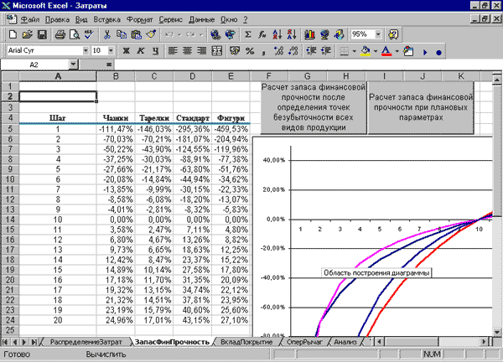Go to last sheet tab arrow
Screen dimensions: 503x362
coord(34,342)
